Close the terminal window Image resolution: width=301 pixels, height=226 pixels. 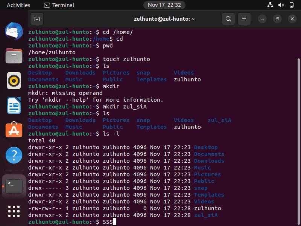point(292,19)
